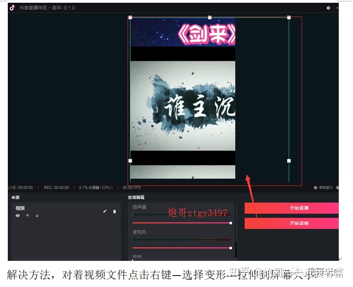
Task: Click the REC: 00:00:00 status text
Action: (56, 188)
